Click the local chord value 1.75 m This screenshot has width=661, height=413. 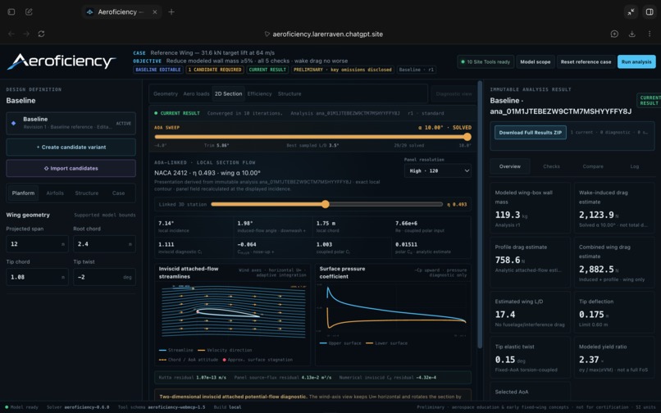click(x=326, y=224)
